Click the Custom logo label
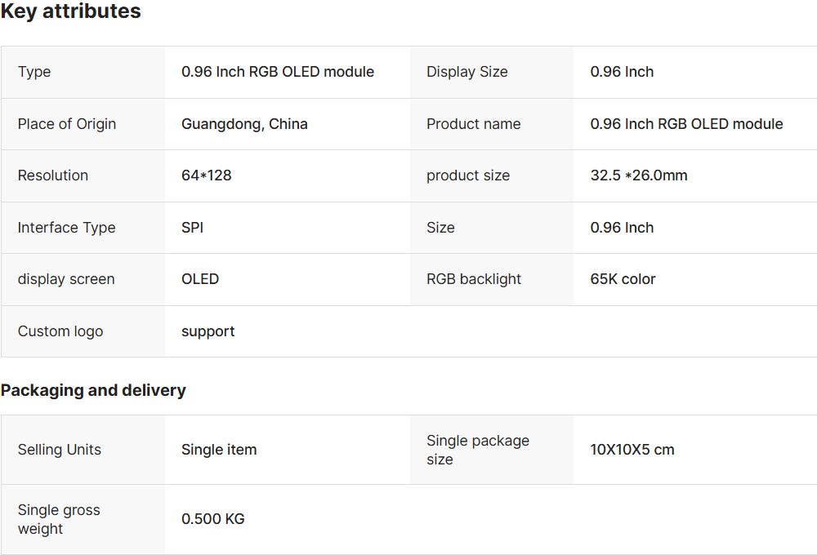The width and height of the screenshot is (817, 555). [60, 331]
